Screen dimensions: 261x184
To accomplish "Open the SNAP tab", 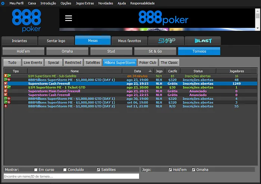I will tap(166, 41).
